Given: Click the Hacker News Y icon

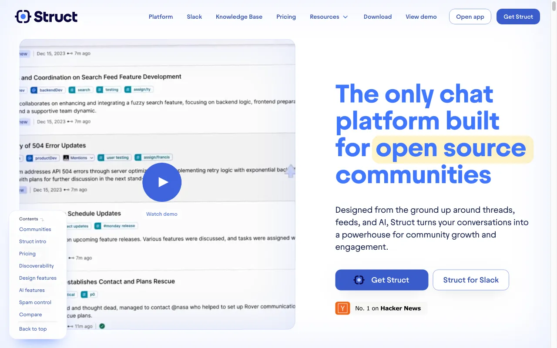Looking at the screenshot, I should tap(342, 308).
